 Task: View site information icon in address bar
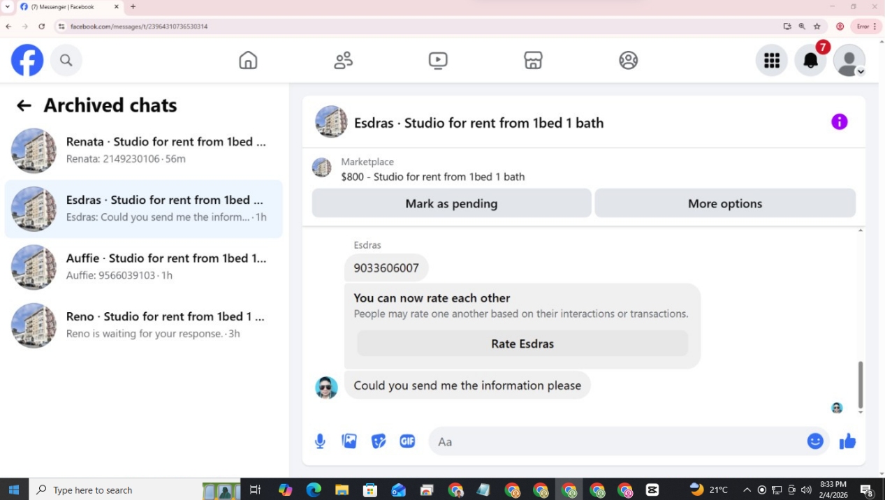[61, 27]
